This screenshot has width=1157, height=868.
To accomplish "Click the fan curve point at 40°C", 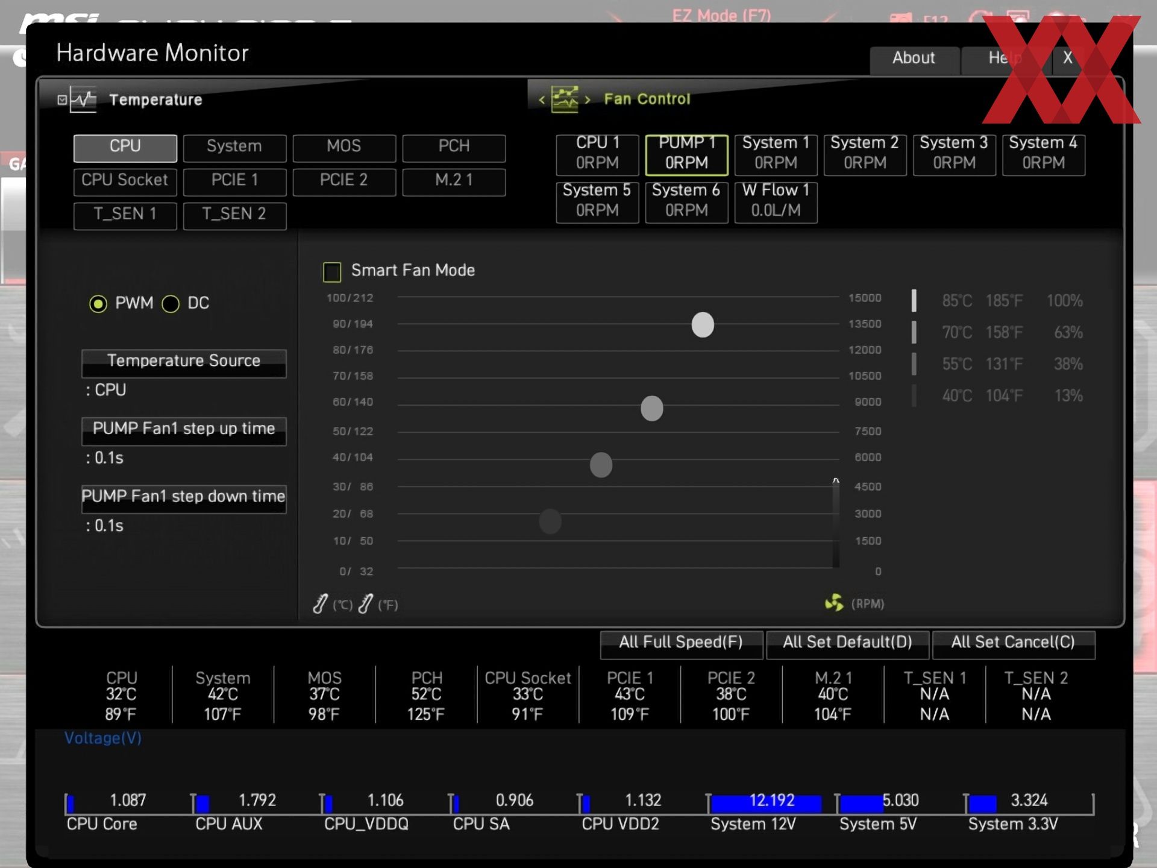I will tap(601, 465).
